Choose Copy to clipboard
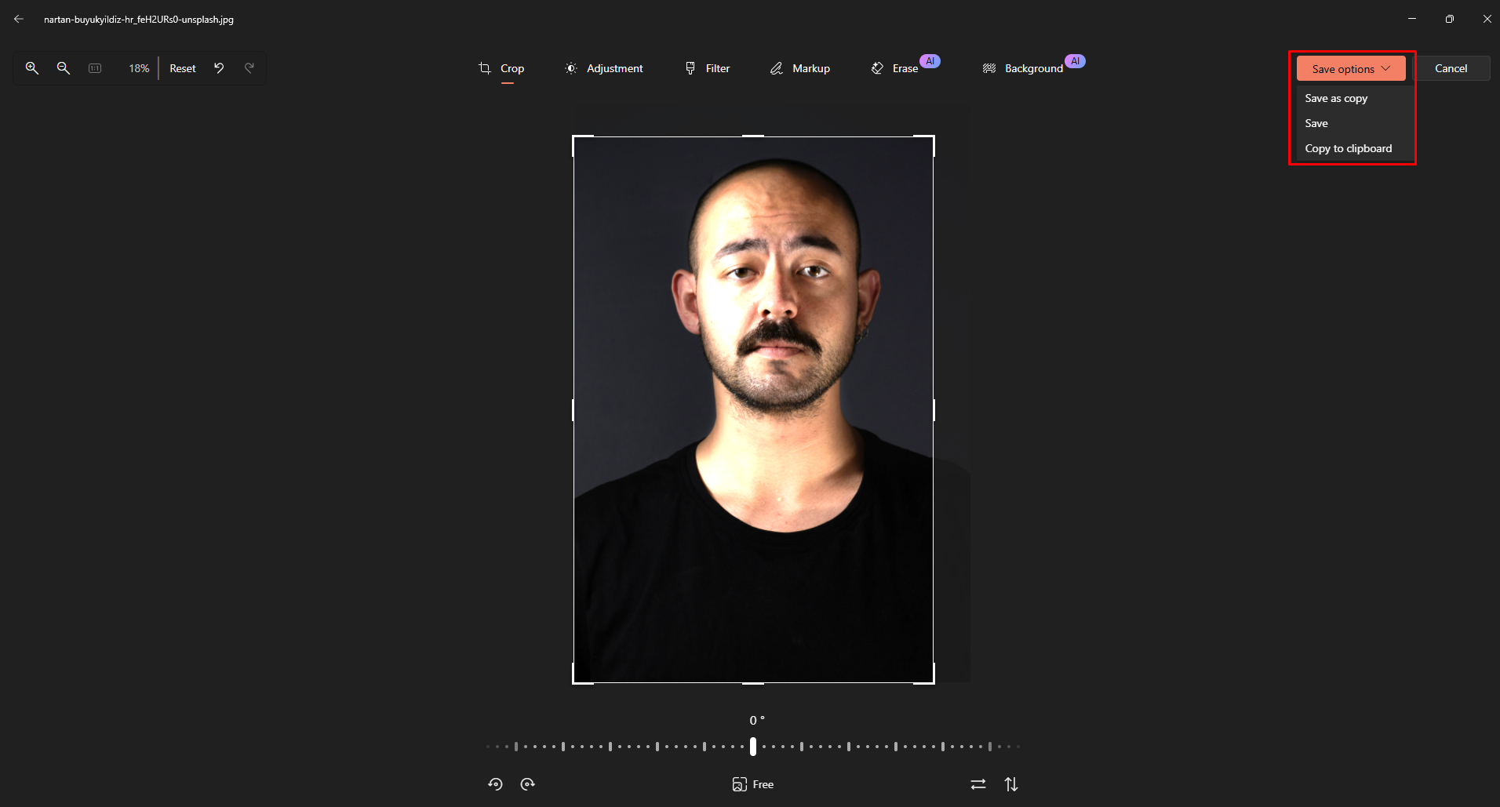 tap(1348, 148)
